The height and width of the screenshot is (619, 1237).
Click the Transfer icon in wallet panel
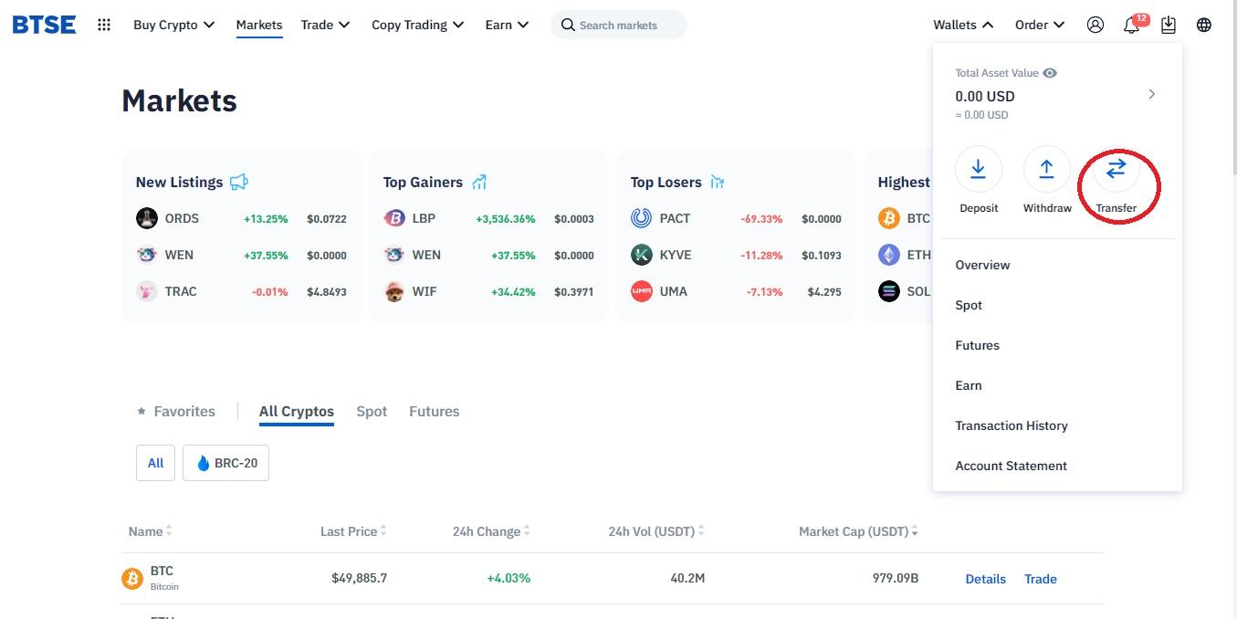(x=1116, y=169)
